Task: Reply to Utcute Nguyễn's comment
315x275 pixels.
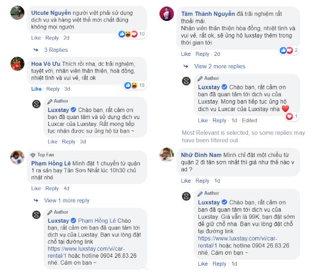Action: pyautogui.click(x=52, y=38)
